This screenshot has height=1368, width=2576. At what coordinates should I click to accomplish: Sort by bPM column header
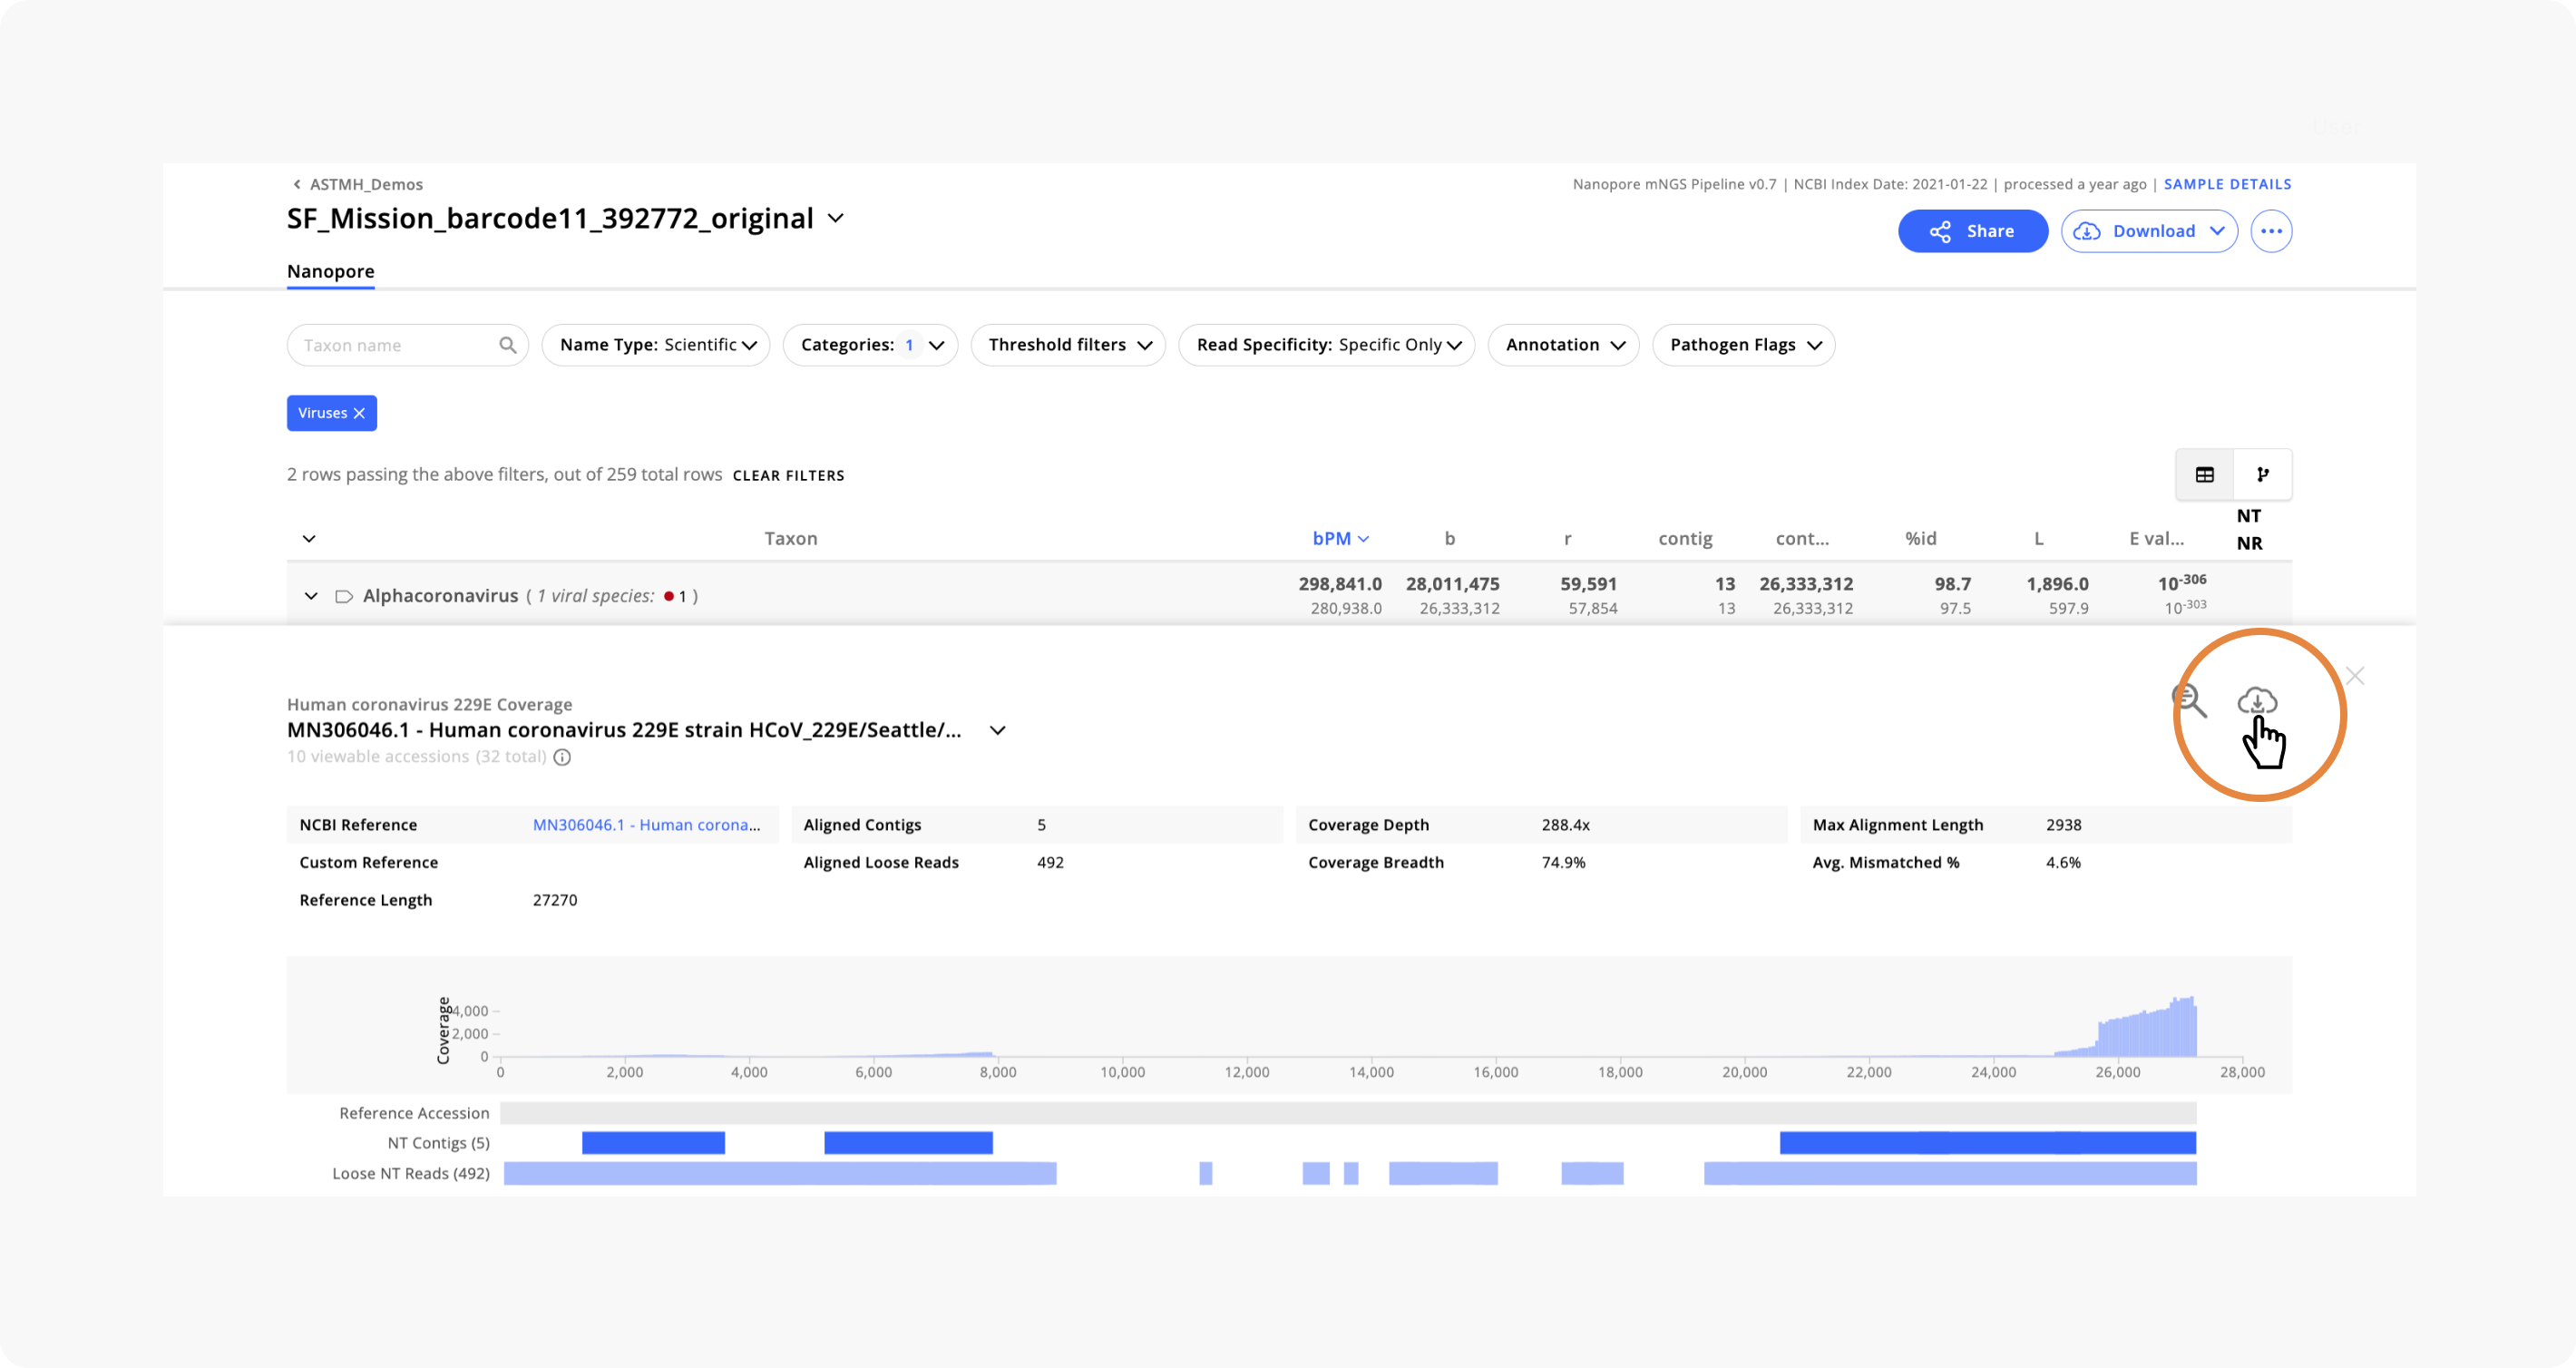[x=1340, y=538]
